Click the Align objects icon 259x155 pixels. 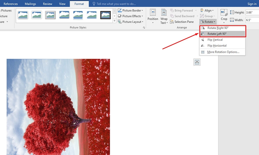(x=202, y=10)
